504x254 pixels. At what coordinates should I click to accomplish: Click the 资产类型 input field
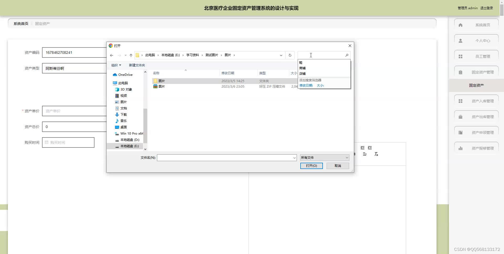click(x=74, y=68)
